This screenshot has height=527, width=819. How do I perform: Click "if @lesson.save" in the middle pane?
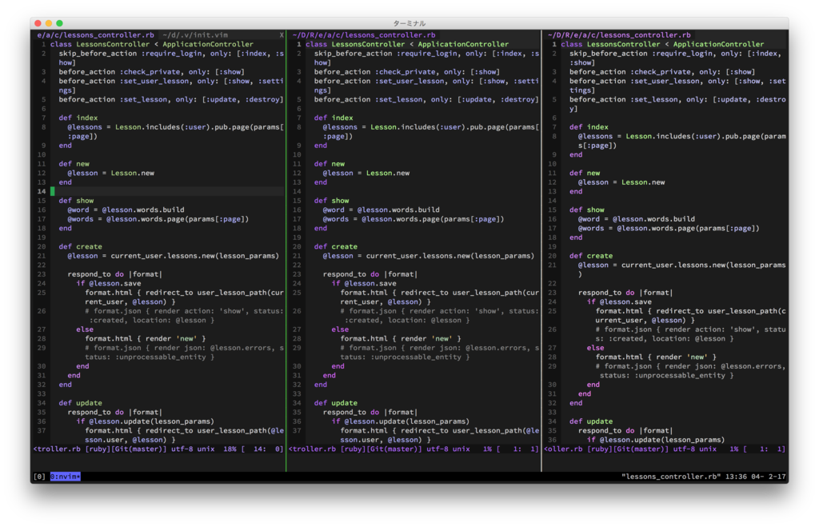click(364, 283)
